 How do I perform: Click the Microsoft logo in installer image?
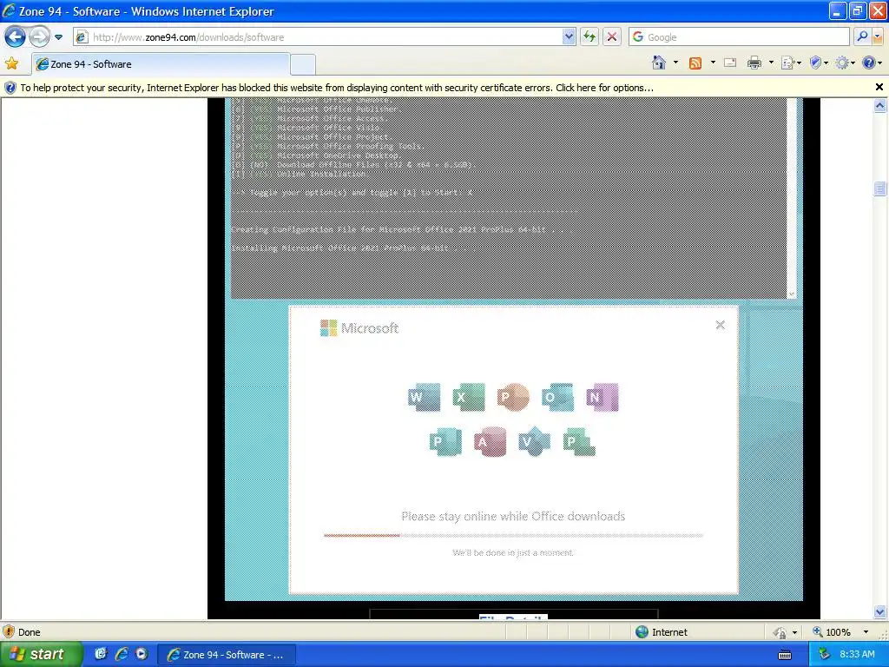(359, 327)
